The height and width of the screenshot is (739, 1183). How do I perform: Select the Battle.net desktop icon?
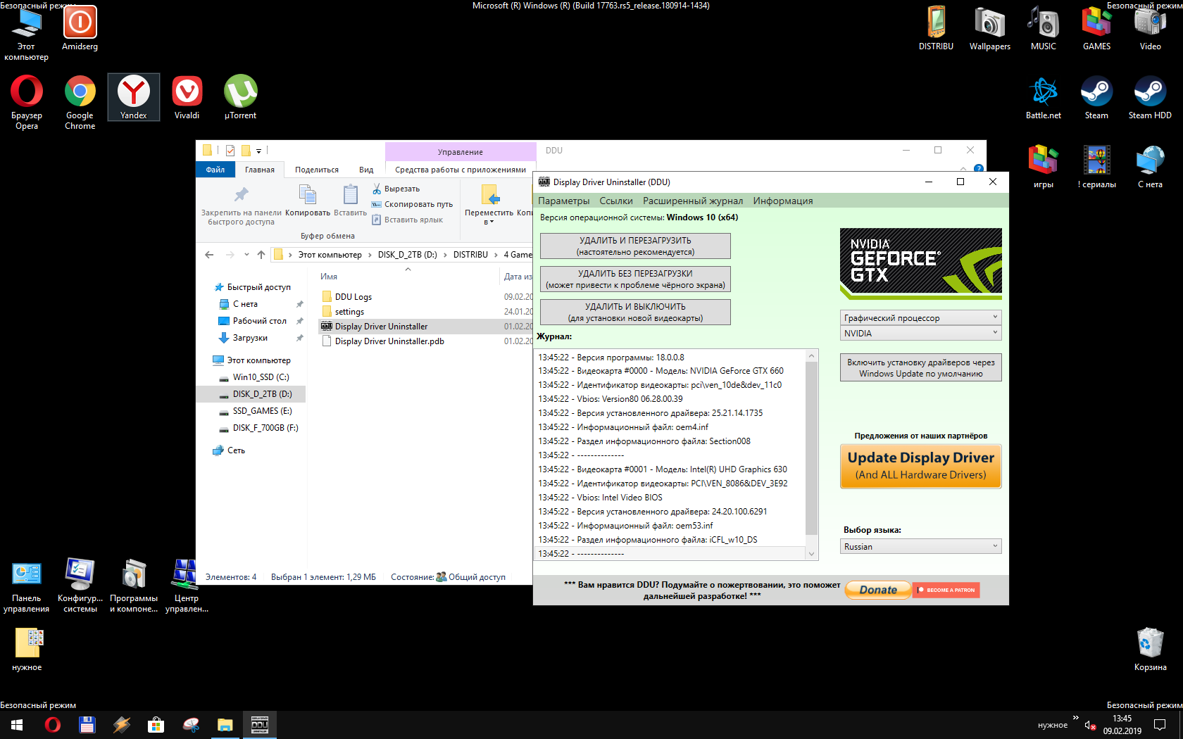click(x=1044, y=97)
